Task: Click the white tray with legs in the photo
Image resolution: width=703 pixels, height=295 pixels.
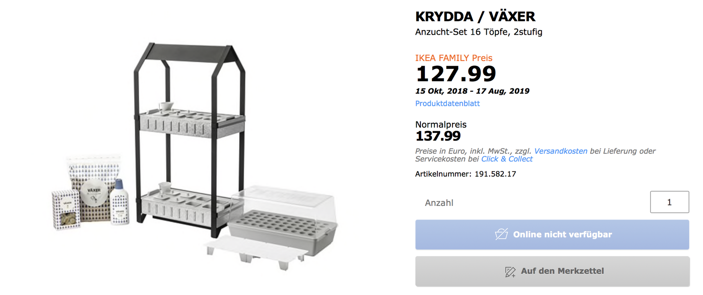Action: (x=254, y=250)
